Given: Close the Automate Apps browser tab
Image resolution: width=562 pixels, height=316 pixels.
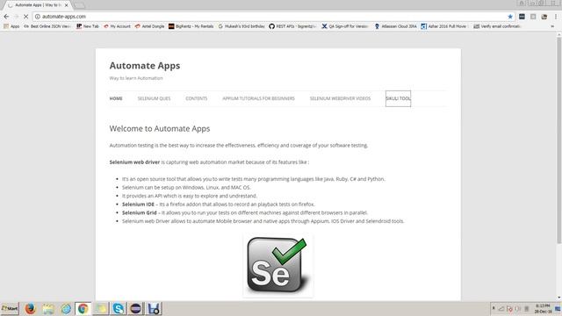Looking at the screenshot, I should pos(67,5).
